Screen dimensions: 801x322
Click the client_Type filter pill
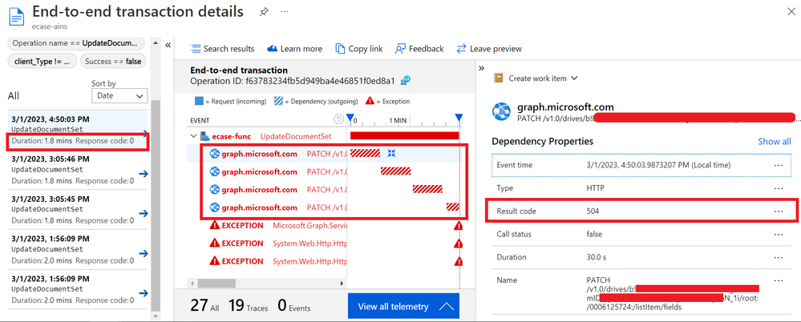(42, 61)
